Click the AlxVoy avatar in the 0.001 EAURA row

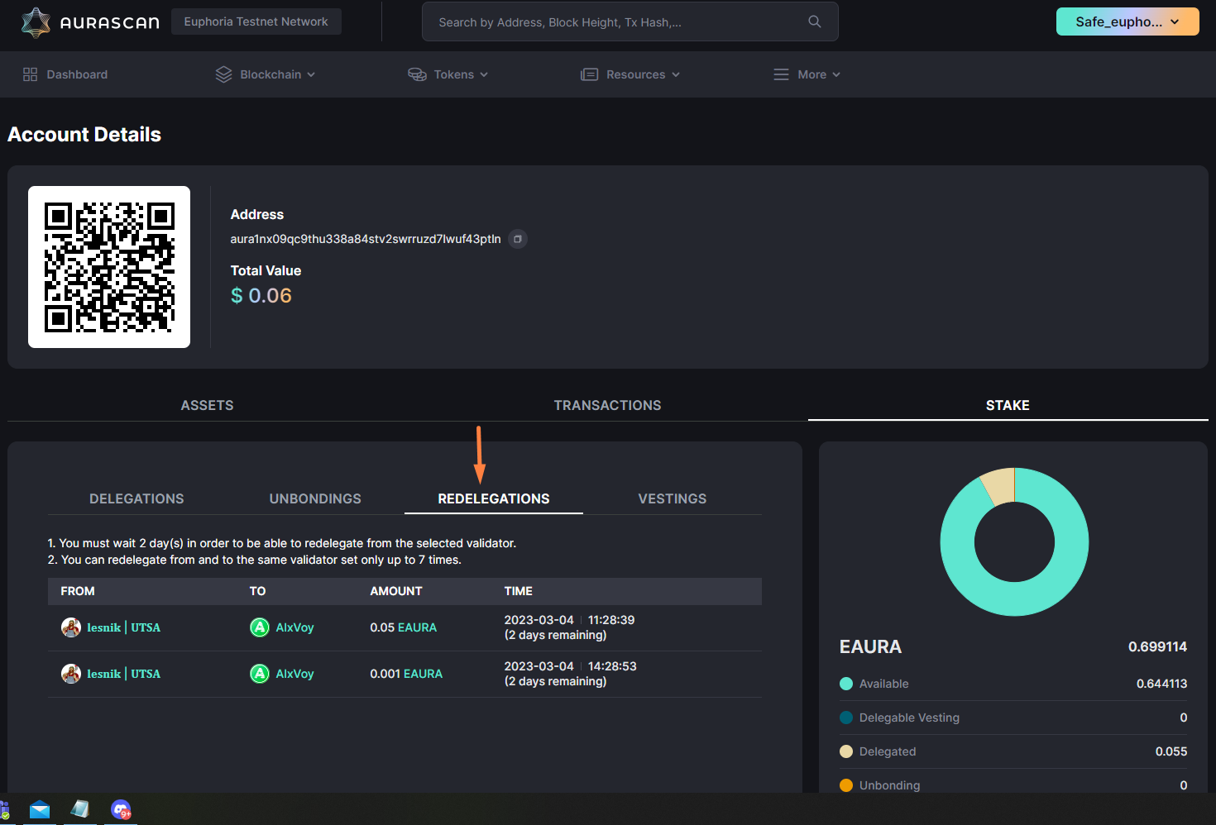[260, 674]
